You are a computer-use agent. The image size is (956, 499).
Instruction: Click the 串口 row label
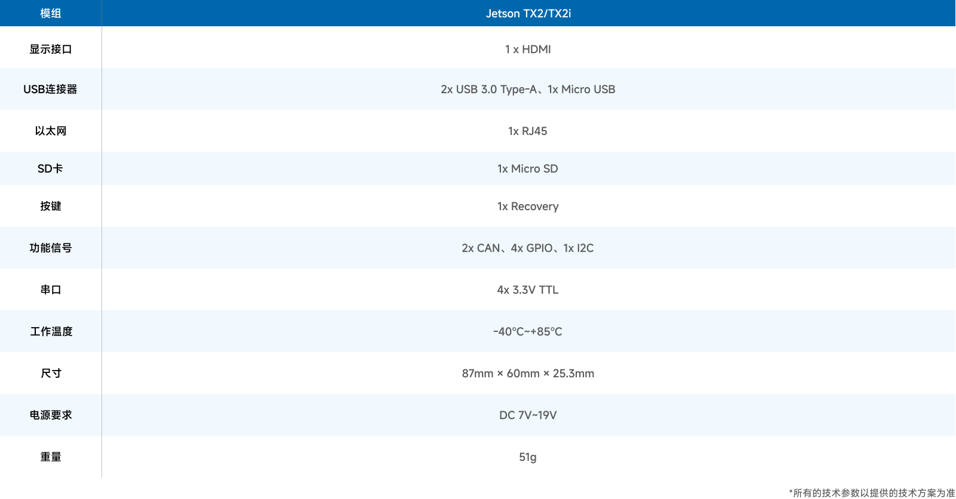tap(51, 289)
